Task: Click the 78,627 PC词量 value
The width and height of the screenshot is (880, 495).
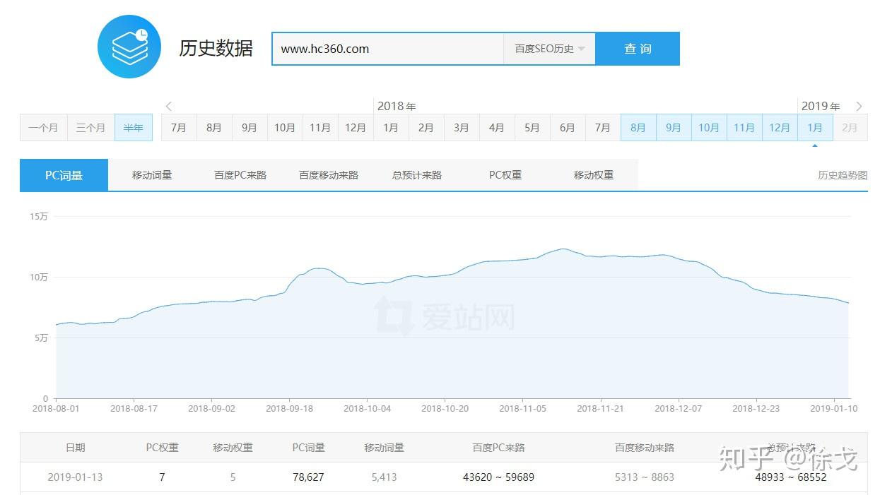Action: pos(308,477)
